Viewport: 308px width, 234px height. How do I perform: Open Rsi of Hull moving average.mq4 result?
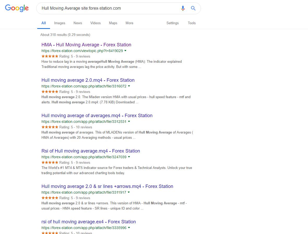point(91,151)
